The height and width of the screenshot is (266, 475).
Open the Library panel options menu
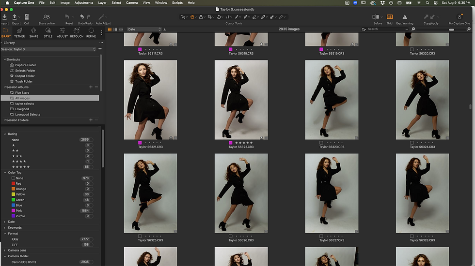pos(101,43)
